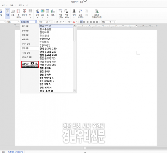Expand the font name combo box arrow
Screen dimensions: 167x153
pos(36,22)
